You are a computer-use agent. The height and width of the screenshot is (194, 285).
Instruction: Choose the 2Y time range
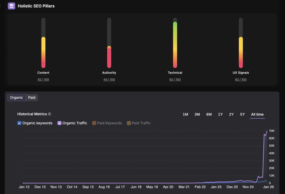(231, 114)
